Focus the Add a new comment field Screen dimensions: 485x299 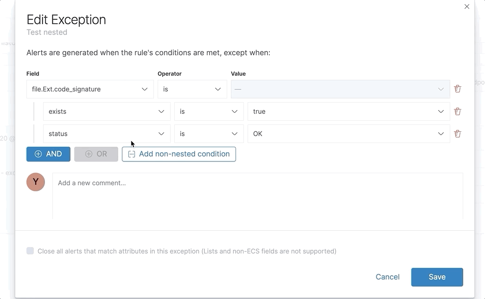click(x=257, y=195)
